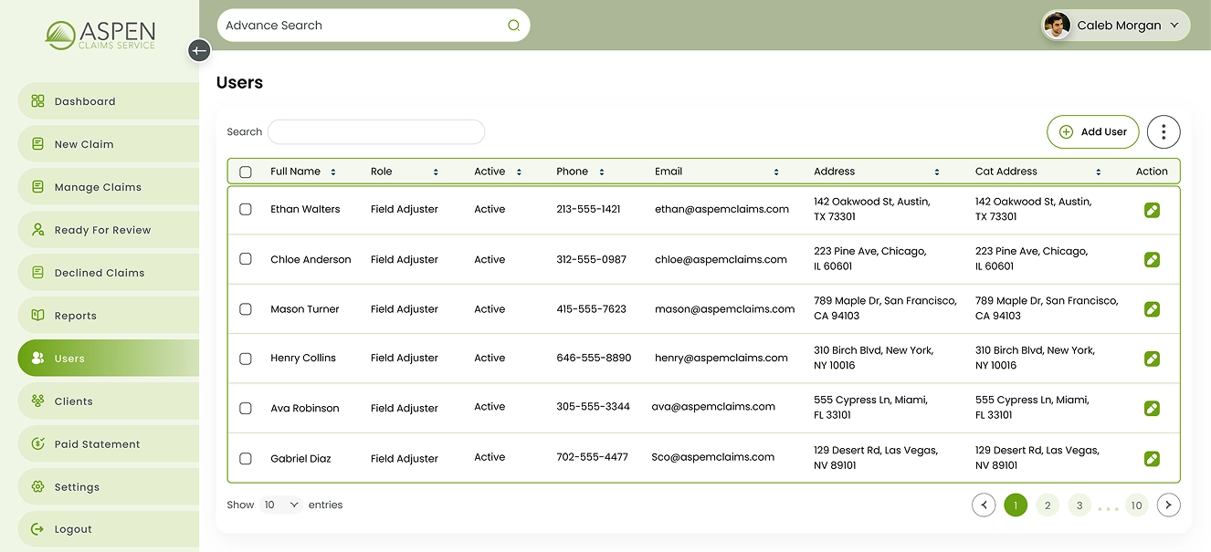Image resolution: width=1211 pixels, height=552 pixels.
Task: Check the box next to Henry Collins
Action: [x=246, y=359]
